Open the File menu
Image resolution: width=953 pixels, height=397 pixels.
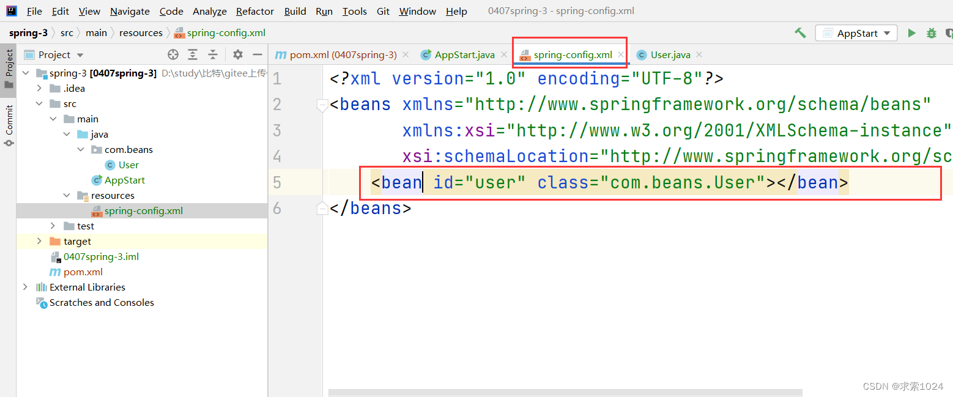click(x=34, y=11)
